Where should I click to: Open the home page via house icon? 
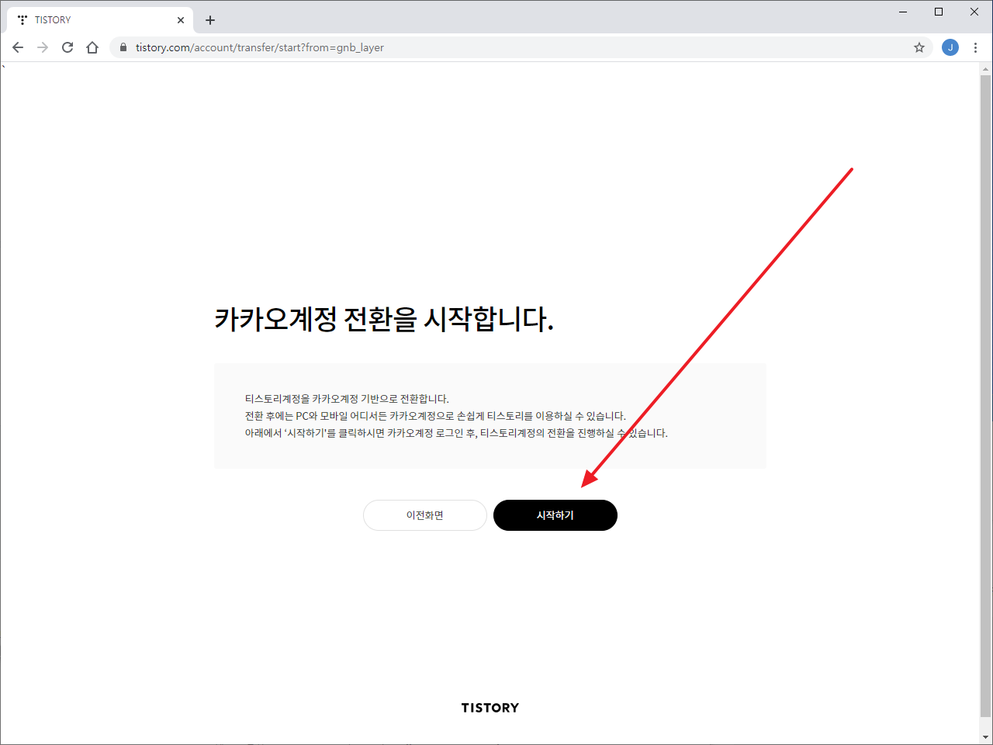tap(92, 47)
